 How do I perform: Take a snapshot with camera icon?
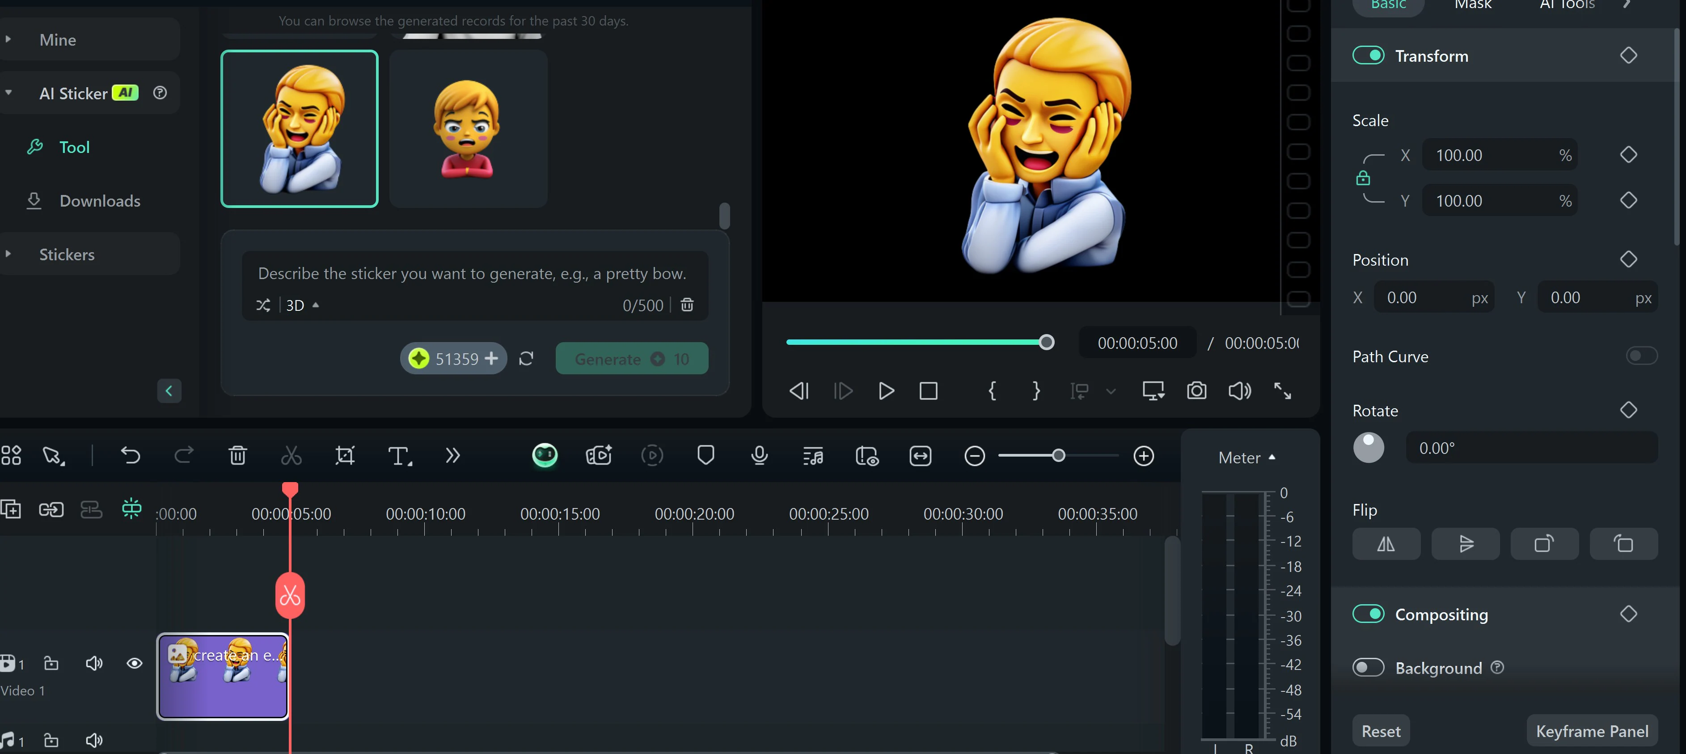coord(1196,391)
